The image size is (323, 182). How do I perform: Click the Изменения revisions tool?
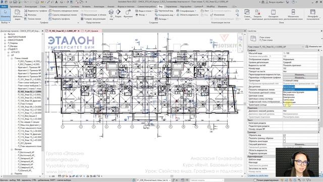coord(218,15)
